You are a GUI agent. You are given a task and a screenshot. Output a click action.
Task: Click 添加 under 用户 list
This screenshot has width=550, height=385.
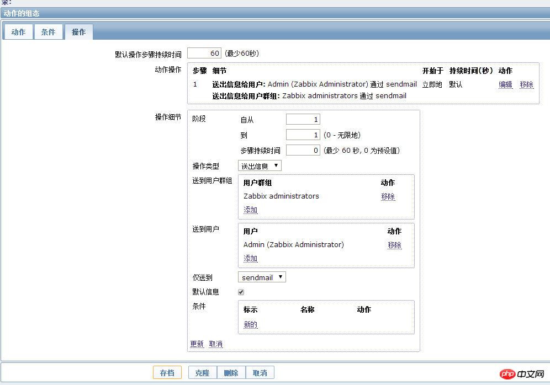pyautogui.click(x=251, y=259)
